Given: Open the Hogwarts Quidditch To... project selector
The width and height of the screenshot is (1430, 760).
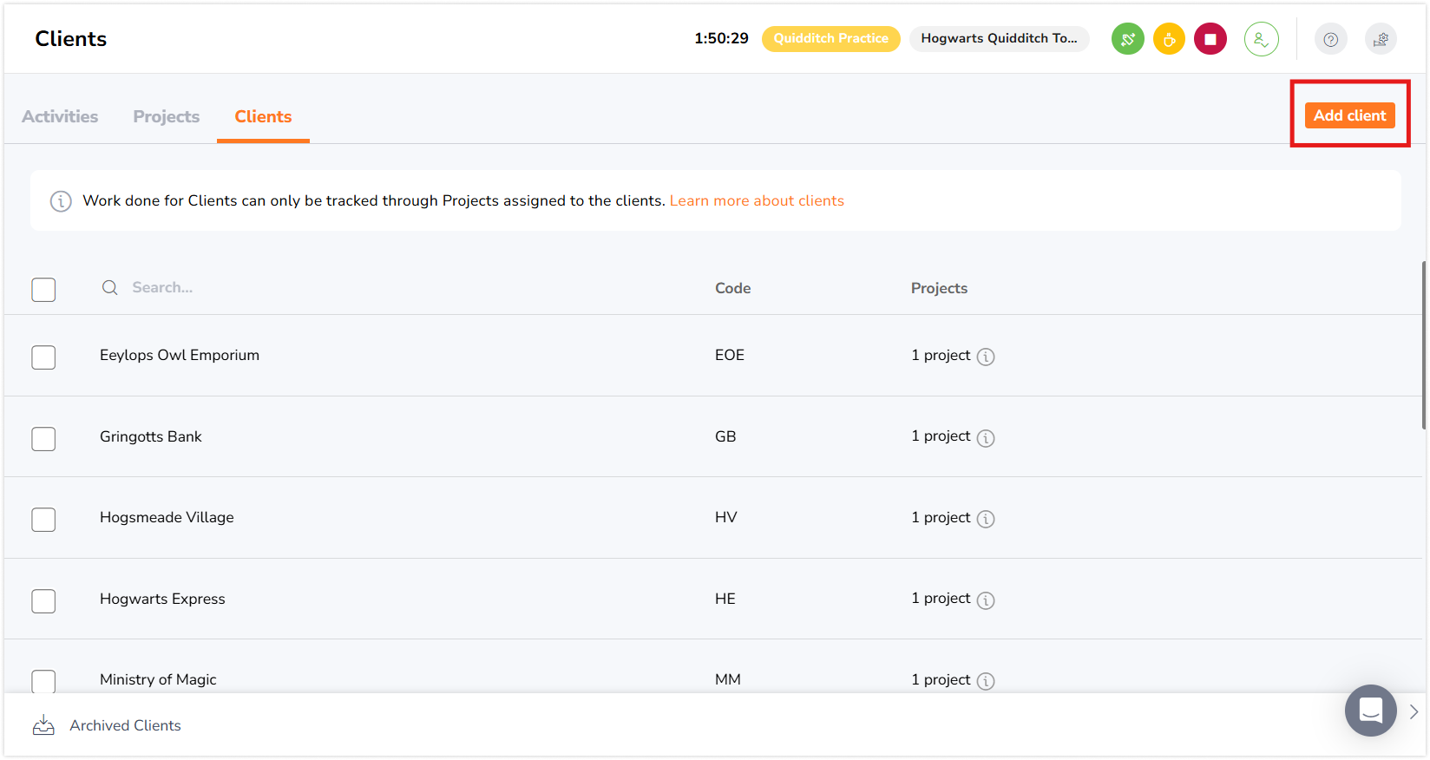Looking at the screenshot, I should click(x=999, y=39).
